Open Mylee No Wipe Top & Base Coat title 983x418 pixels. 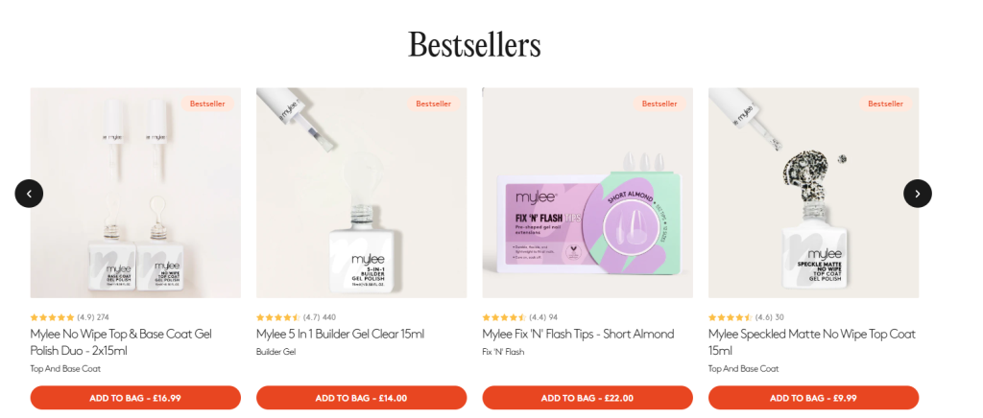(x=121, y=342)
